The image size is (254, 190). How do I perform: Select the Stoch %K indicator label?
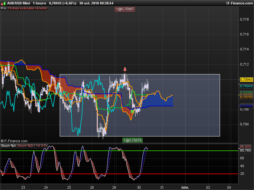[x=8, y=146]
